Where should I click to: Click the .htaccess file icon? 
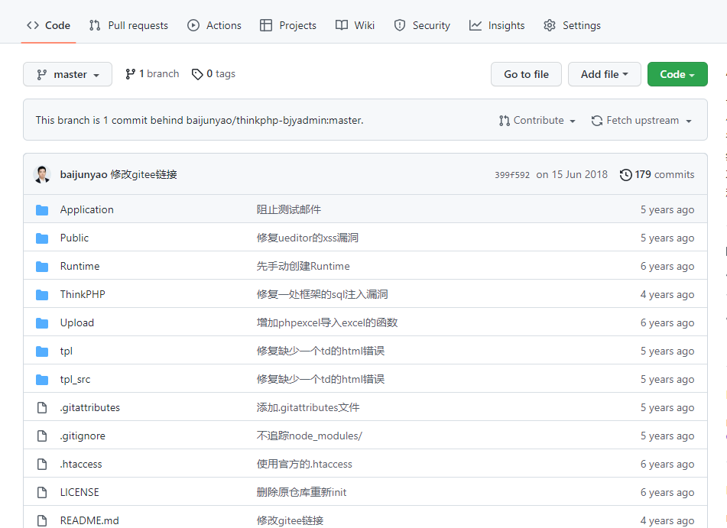42,464
